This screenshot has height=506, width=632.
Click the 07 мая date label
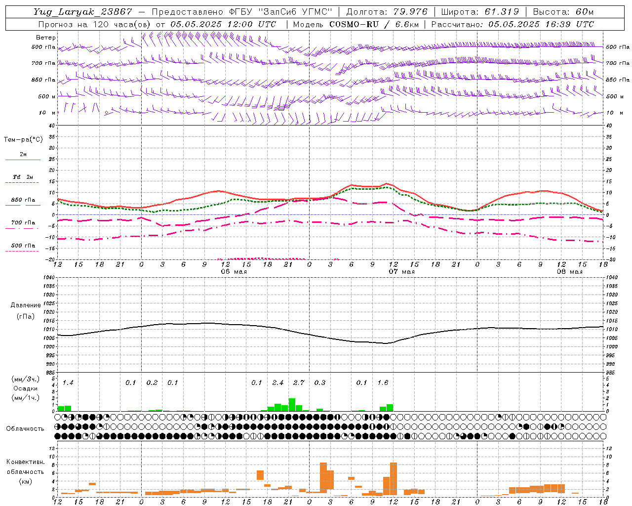(402, 272)
